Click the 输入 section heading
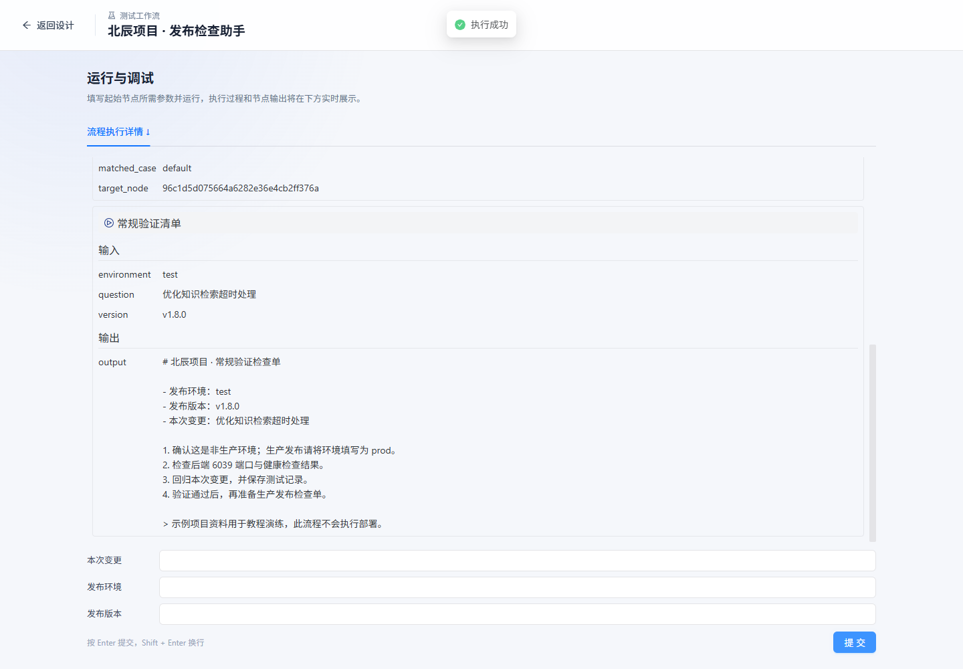 coord(109,250)
